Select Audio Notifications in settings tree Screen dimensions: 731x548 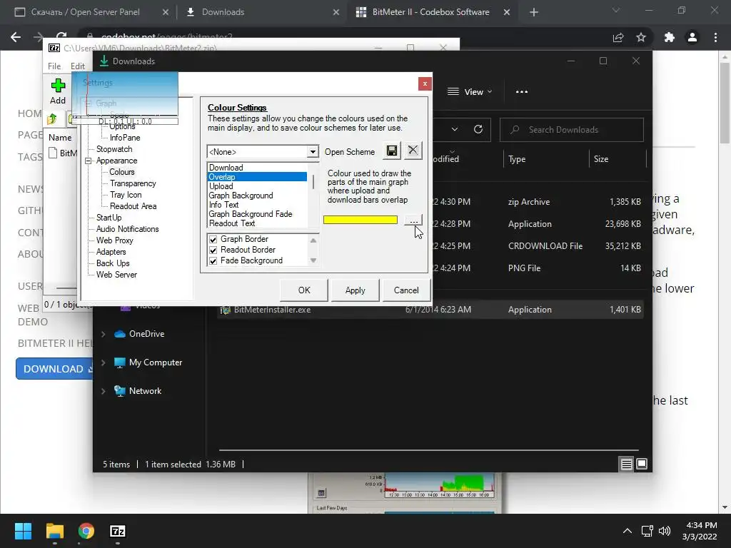pos(127,229)
